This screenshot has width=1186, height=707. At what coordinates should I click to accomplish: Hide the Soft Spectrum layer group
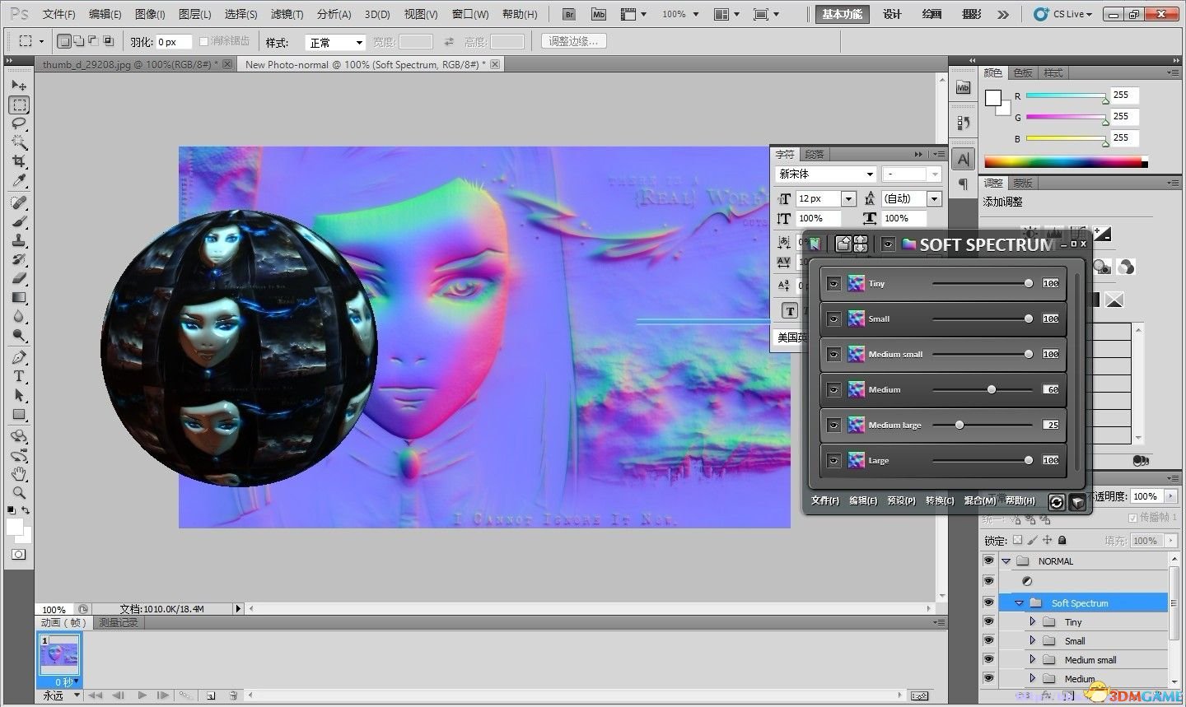pos(988,602)
